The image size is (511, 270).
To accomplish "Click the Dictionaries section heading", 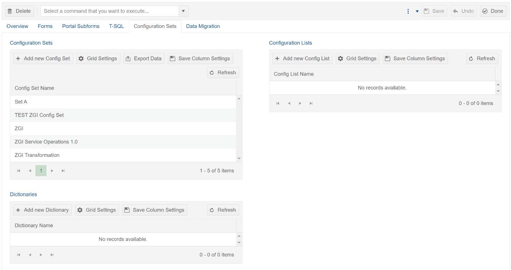I will coord(23,194).
